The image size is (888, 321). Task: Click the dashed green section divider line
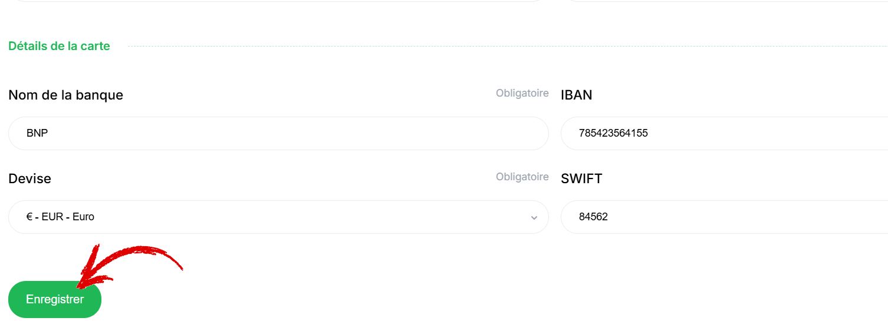(508, 46)
